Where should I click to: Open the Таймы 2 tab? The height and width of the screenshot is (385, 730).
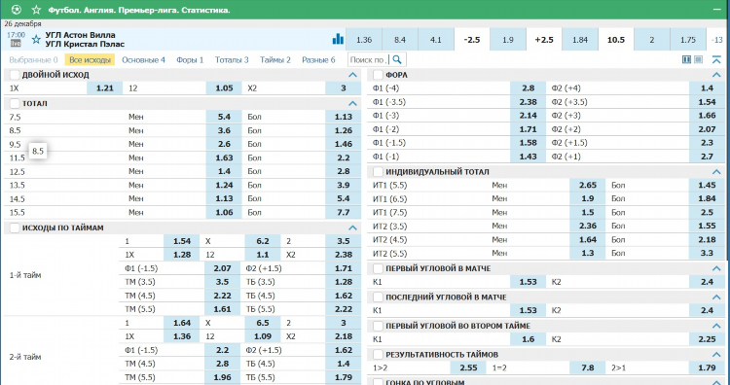coord(275,59)
